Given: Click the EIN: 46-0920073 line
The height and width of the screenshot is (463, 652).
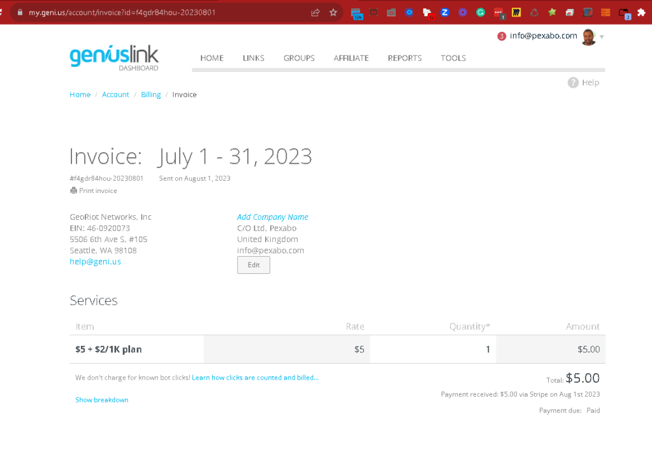Looking at the screenshot, I should pyautogui.click(x=100, y=228).
